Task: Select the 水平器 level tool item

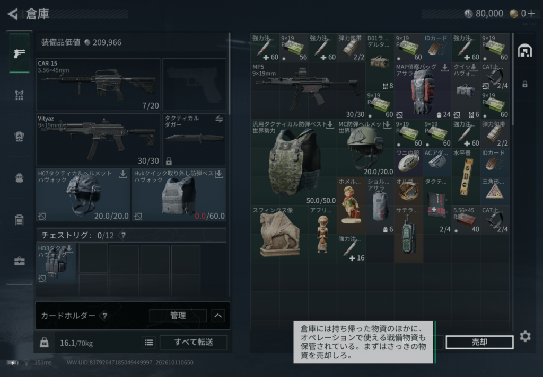Action: (x=466, y=177)
